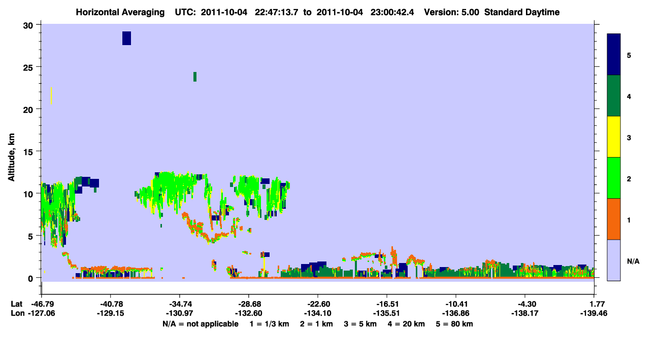Image resolution: width=660 pixels, height=338 pixels.
Task: Click the latitude value '-40.78'
Action: point(111,304)
